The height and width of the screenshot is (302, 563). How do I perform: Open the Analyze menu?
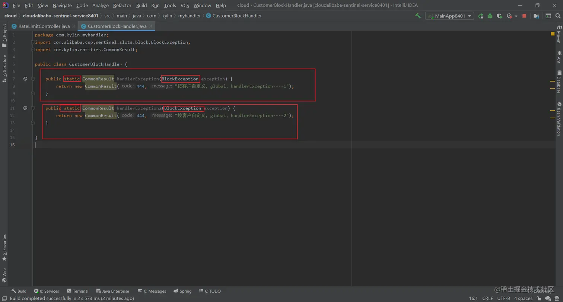101,5
